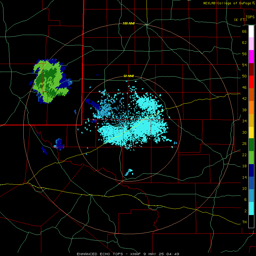Click the "50 NMI" range ring label
This screenshot has height=256, width=256.
[129, 76]
